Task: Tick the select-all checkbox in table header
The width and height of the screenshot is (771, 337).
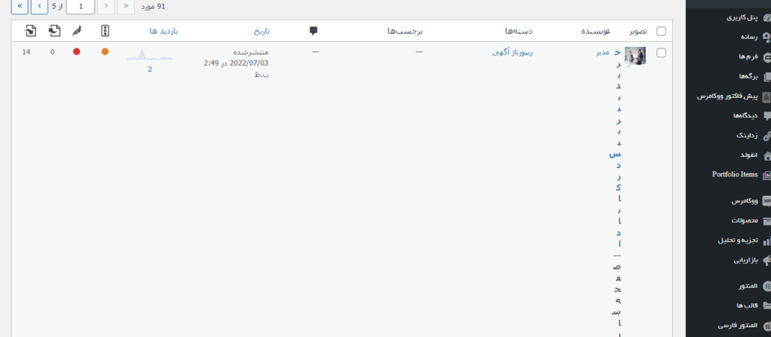Action: point(662,31)
